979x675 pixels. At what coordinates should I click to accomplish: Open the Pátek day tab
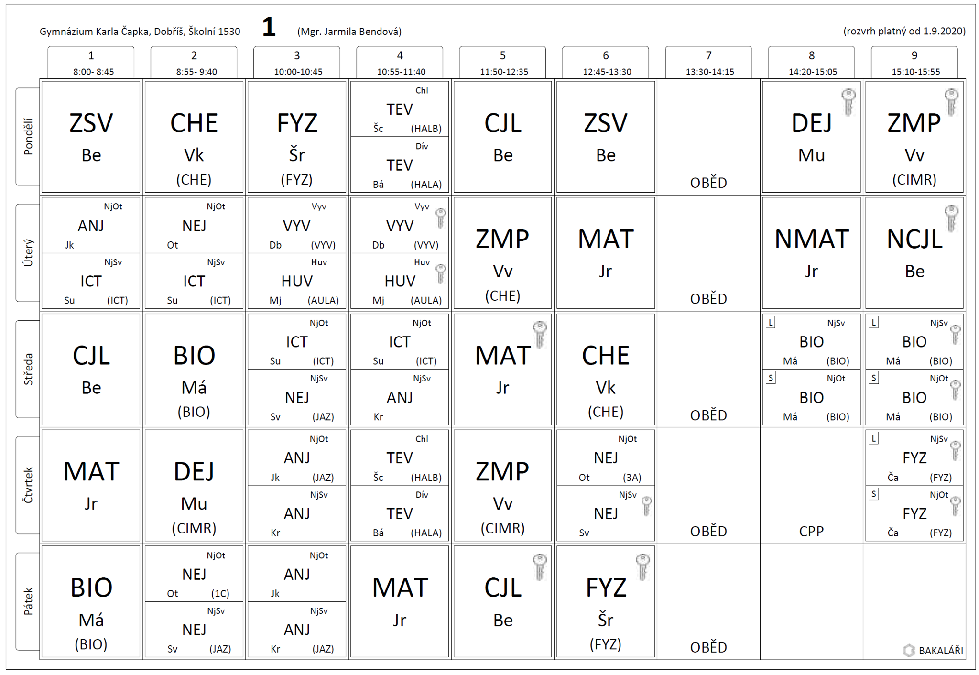pyautogui.click(x=28, y=601)
